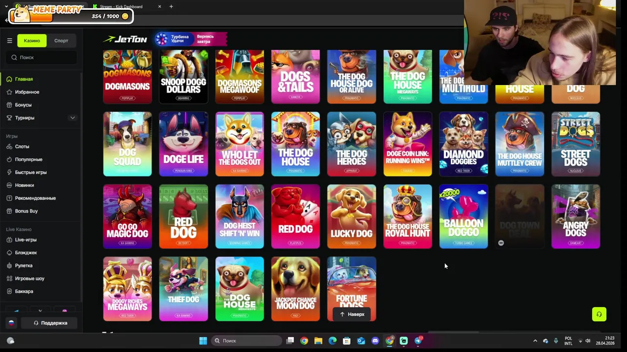The height and width of the screenshot is (352, 627).
Task: Open Telegram from the taskbar
Action: [418, 341]
